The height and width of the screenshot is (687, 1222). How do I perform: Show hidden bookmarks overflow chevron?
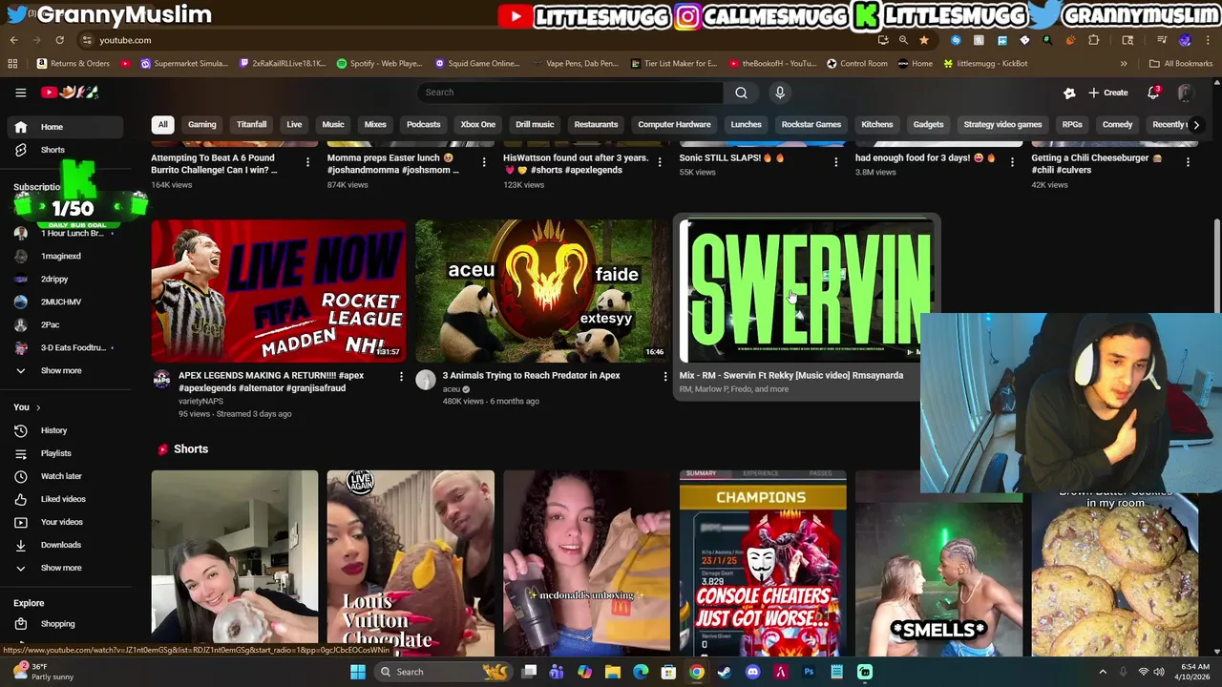[x=1124, y=64]
